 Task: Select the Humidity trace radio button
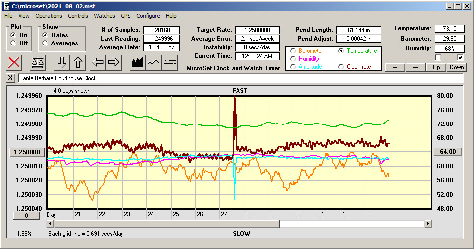coord(293,59)
